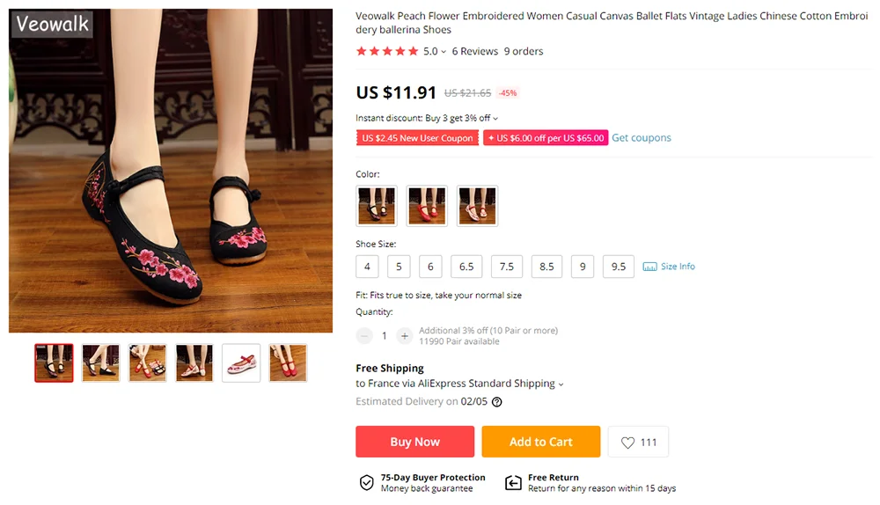Click the Size Info ruler icon
This screenshot has width=880, height=505.
650,267
